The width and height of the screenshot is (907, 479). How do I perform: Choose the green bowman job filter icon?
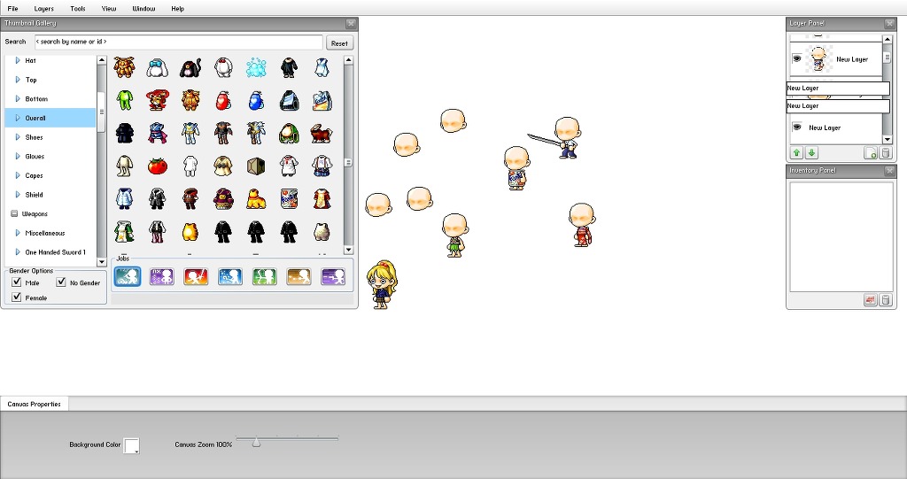coord(265,276)
